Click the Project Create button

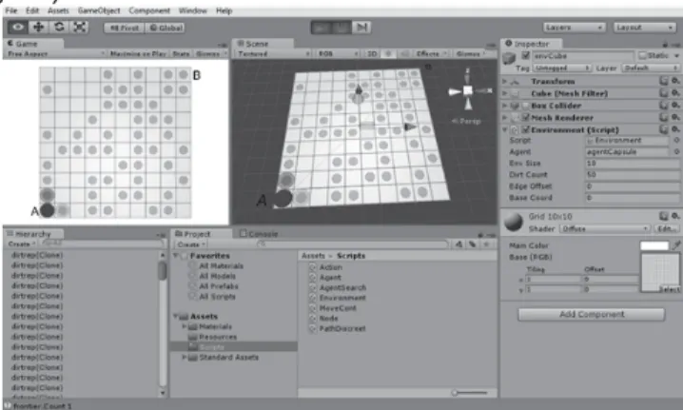191,244
